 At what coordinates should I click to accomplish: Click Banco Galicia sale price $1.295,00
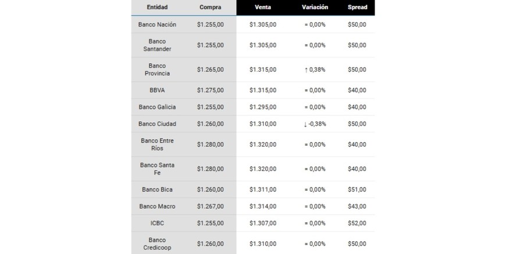(262, 107)
